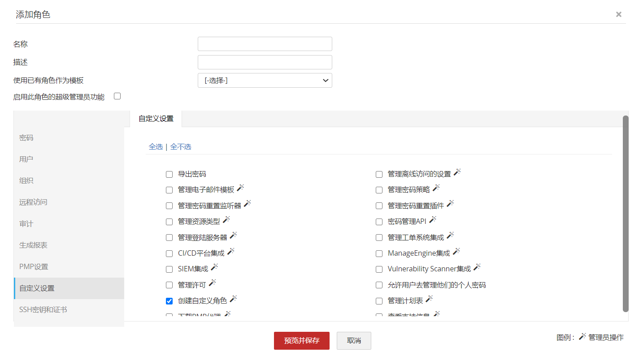Image resolution: width=643 pixels, height=360 pixels.
Task: Uncheck the 创建自定义角色 checkbox
Action: click(169, 301)
